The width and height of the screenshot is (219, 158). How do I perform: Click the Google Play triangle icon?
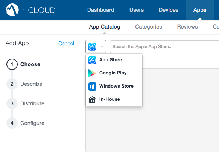coord(92,73)
